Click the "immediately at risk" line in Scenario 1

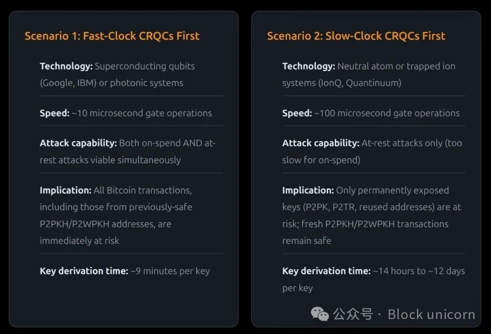pyautogui.click(x=79, y=241)
